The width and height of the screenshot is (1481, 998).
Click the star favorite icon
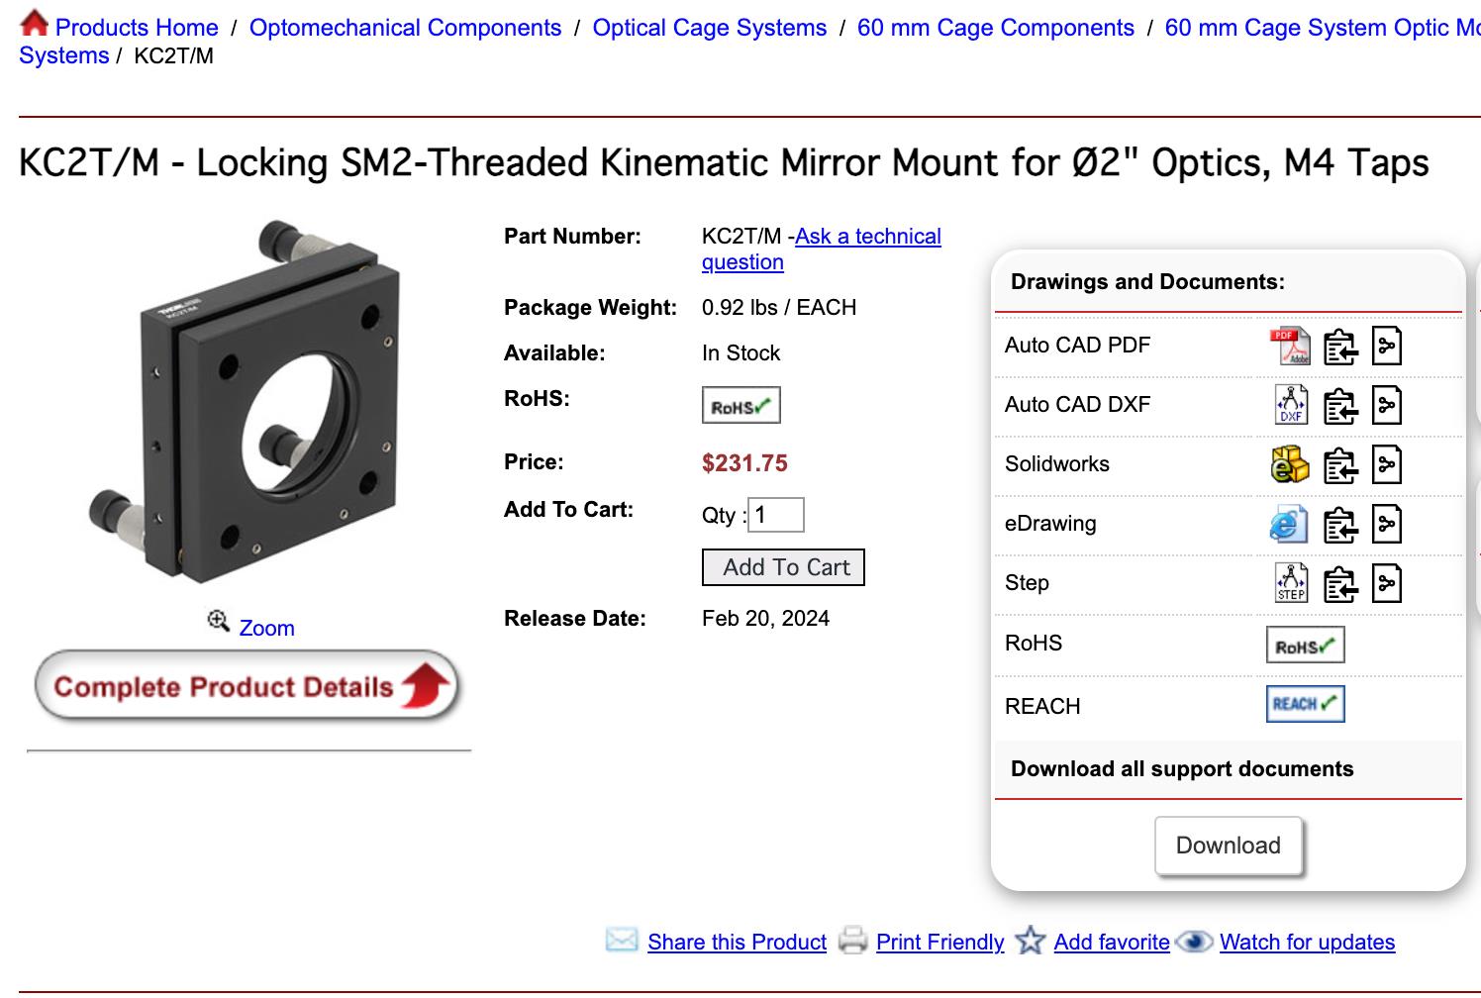click(x=1031, y=941)
